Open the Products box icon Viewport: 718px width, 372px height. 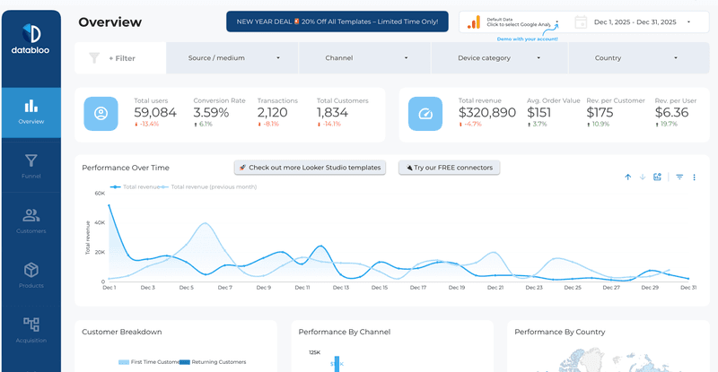pyautogui.click(x=31, y=273)
